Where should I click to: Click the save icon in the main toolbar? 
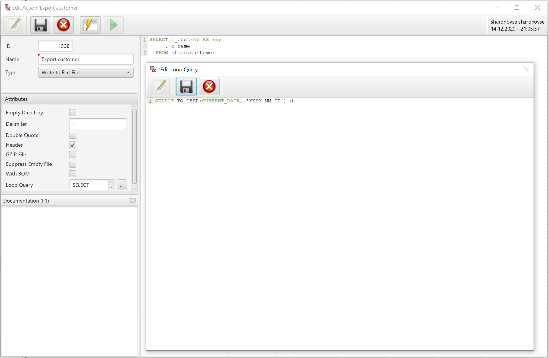tap(40, 25)
